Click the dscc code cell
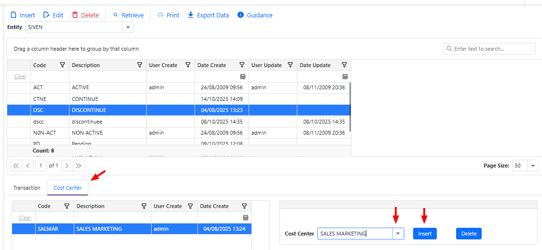This screenshot has width=542, height=250. point(50,121)
